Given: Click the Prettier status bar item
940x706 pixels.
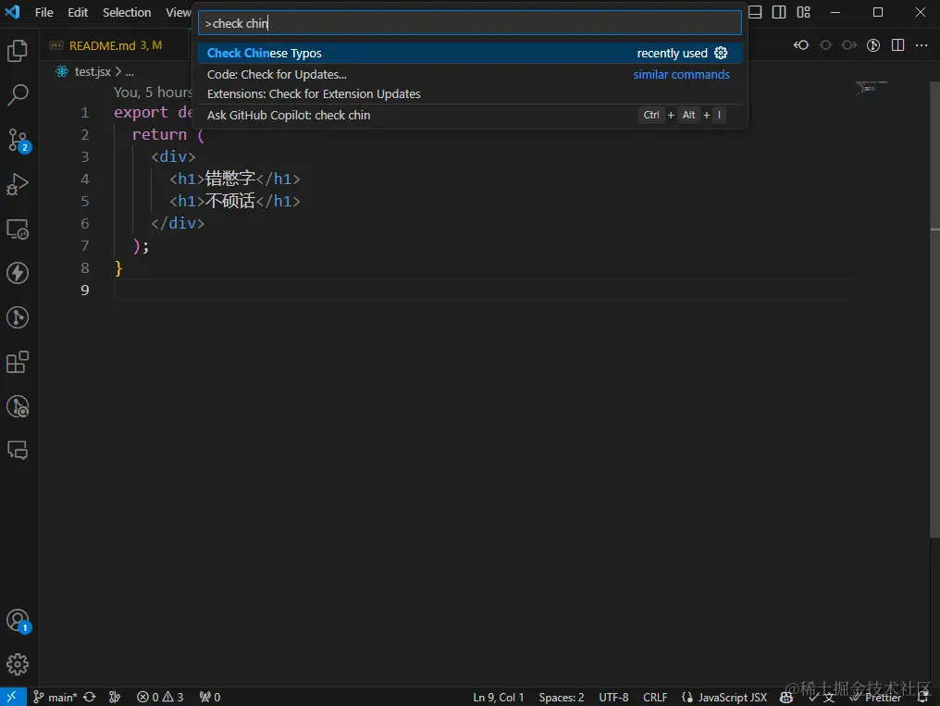Looking at the screenshot, I should point(876,697).
